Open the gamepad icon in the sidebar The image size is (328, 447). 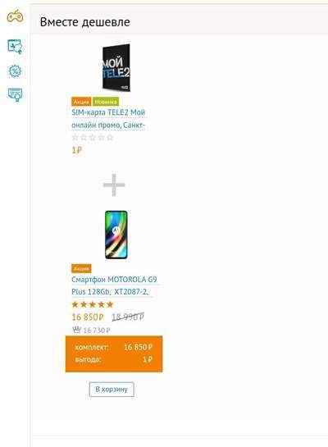tap(15, 16)
